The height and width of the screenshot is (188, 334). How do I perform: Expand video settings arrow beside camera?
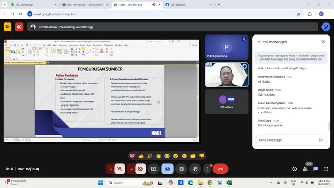pyautogui.click(x=132, y=169)
